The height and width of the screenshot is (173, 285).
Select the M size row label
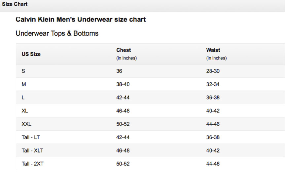24,84
